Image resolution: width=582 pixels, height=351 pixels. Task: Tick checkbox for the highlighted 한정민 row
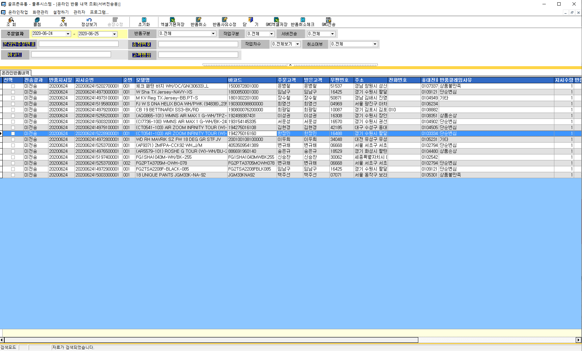(x=13, y=134)
